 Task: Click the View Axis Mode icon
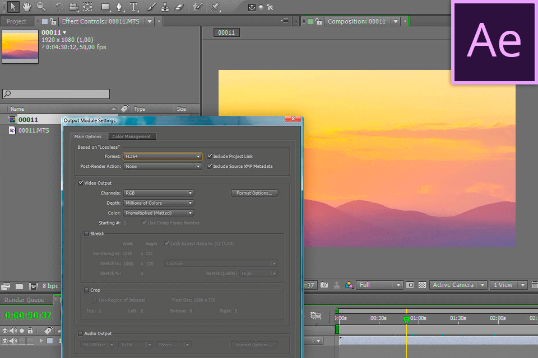[270, 7]
